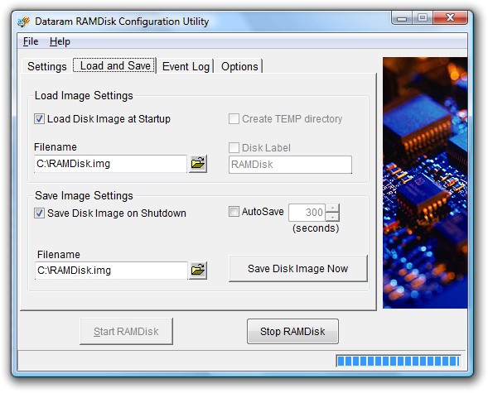The image size is (488, 393).
Task: Open the Options tab
Action: 239,66
